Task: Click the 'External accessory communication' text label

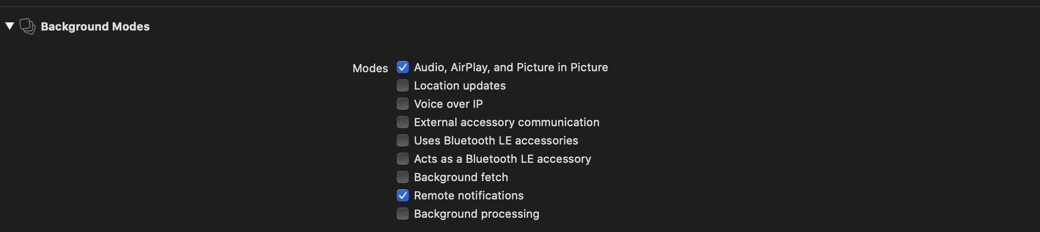Action: click(x=507, y=122)
